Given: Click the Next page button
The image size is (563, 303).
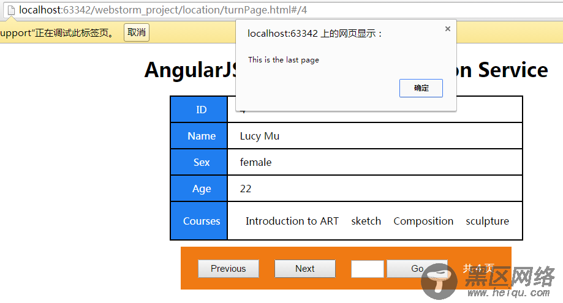Looking at the screenshot, I should coord(305,269).
